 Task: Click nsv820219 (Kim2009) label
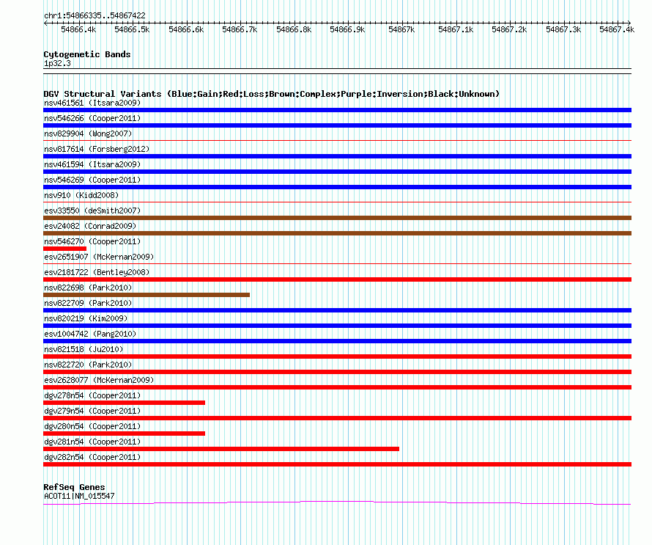click(86, 318)
